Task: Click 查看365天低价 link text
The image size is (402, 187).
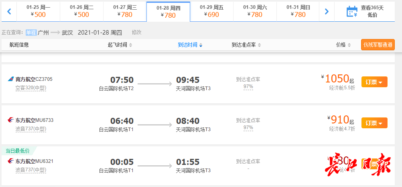Action: (372, 12)
